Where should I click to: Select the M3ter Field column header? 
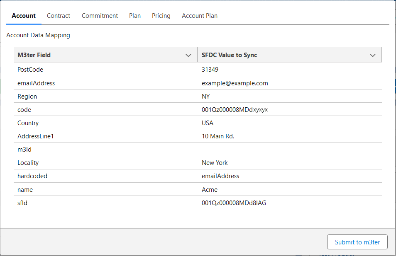pyautogui.click(x=105, y=55)
